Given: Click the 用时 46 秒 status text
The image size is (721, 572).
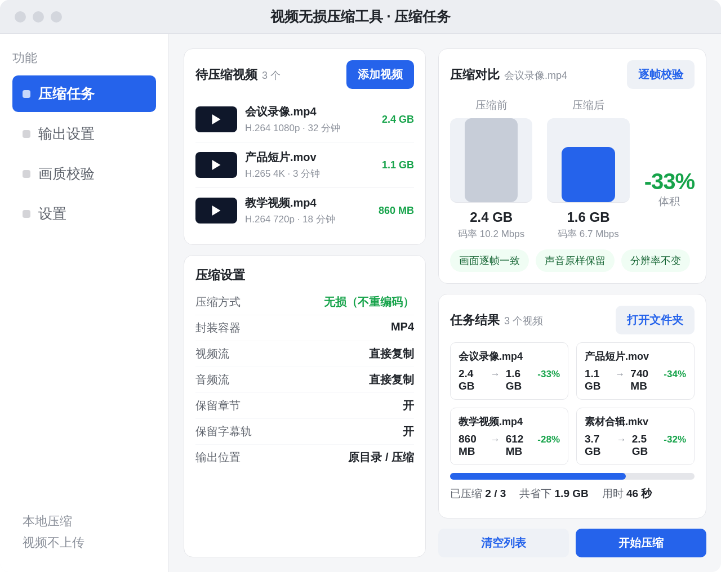Looking at the screenshot, I should click(627, 494).
